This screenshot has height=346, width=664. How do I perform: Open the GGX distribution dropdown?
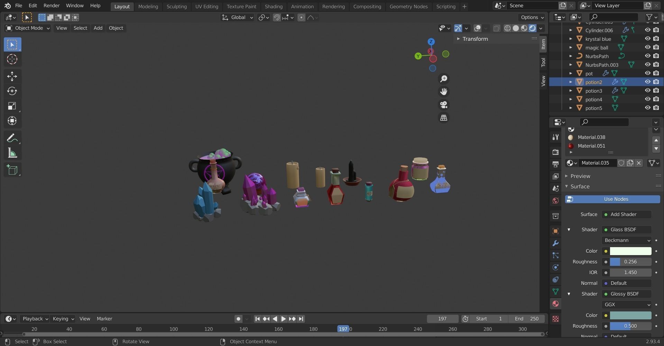click(x=627, y=305)
